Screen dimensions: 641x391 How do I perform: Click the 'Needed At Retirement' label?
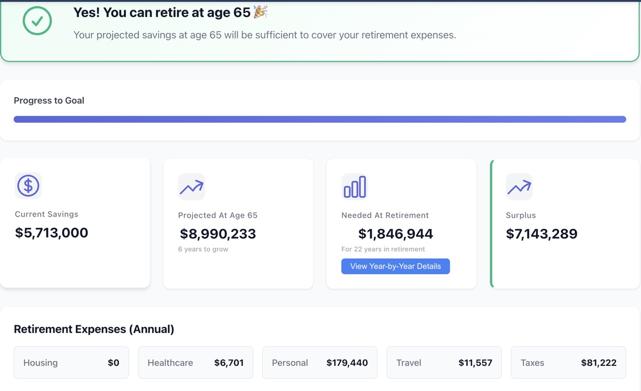pyautogui.click(x=385, y=216)
